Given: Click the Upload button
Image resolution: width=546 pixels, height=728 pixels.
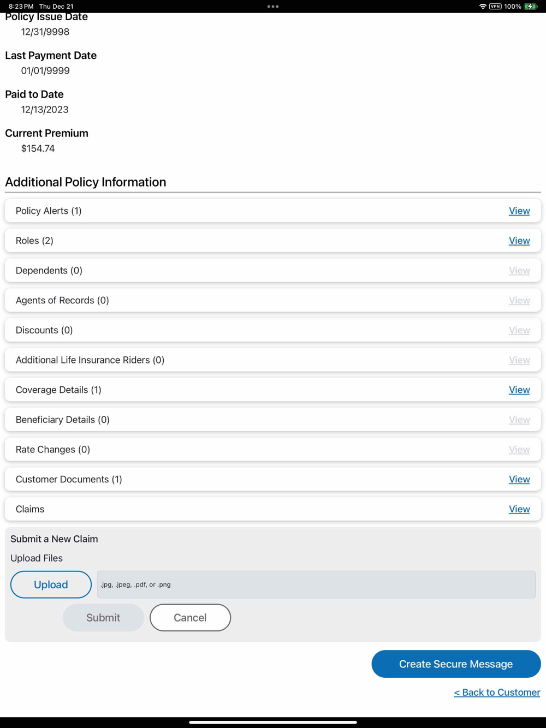Looking at the screenshot, I should (x=51, y=584).
